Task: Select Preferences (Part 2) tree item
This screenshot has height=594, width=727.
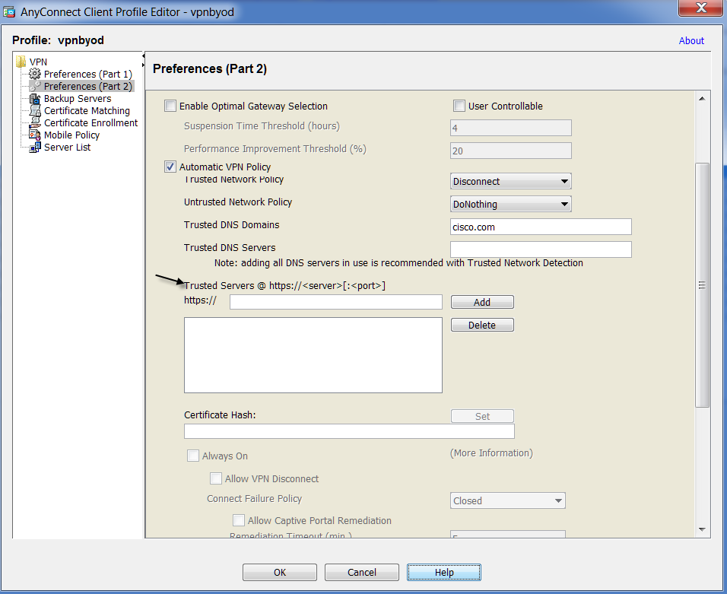Action: tap(88, 86)
